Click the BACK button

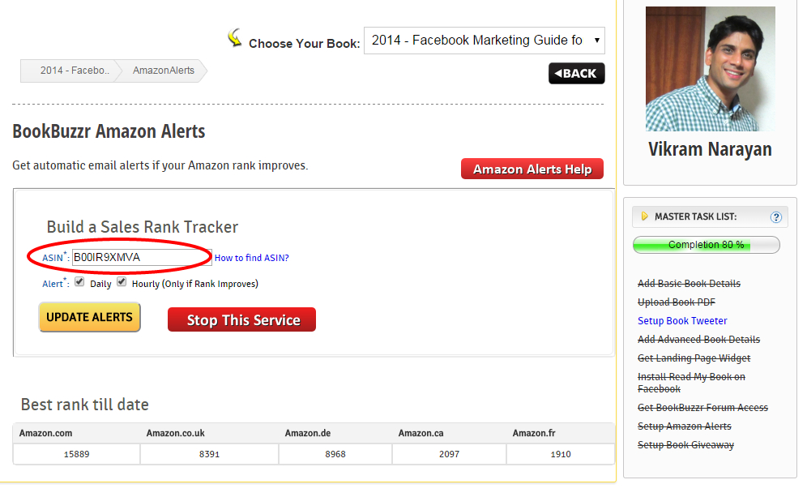coord(576,73)
